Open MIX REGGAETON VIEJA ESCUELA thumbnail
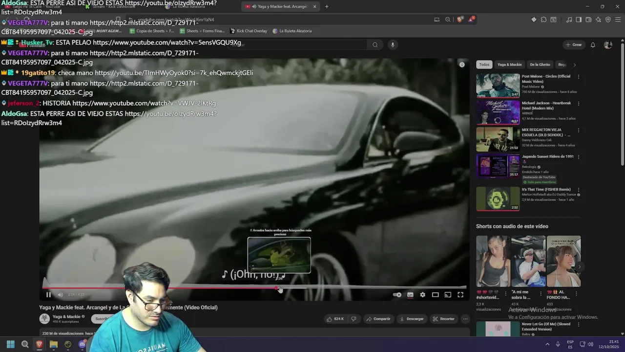Viewport: 625px width, 352px height. point(498,139)
